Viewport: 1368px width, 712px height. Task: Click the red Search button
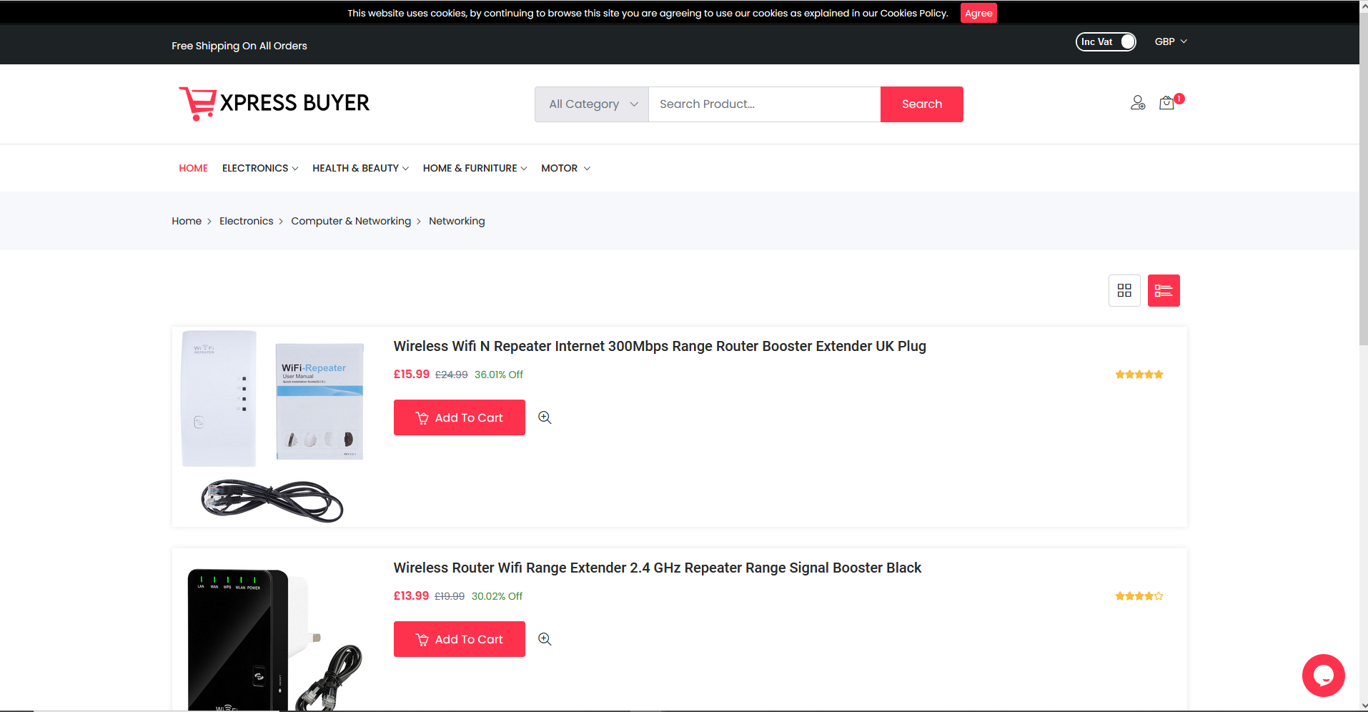point(921,104)
